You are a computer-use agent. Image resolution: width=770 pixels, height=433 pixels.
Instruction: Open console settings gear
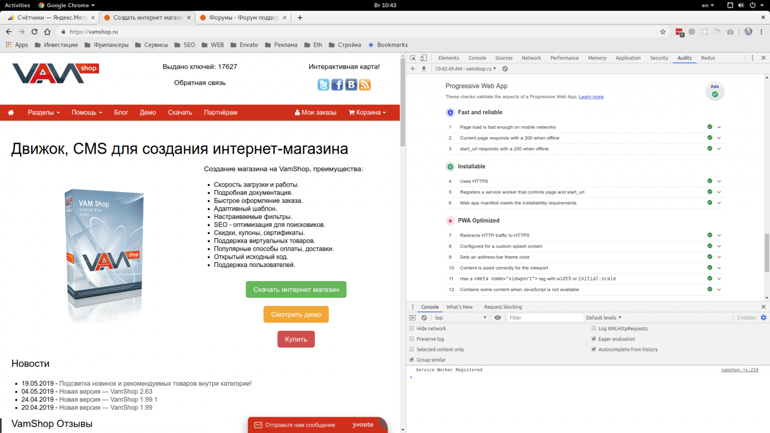(764, 318)
